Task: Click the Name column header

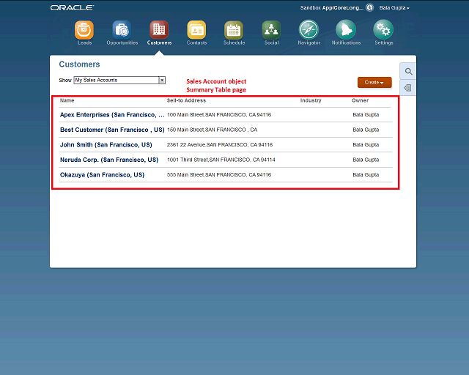Action: point(67,100)
